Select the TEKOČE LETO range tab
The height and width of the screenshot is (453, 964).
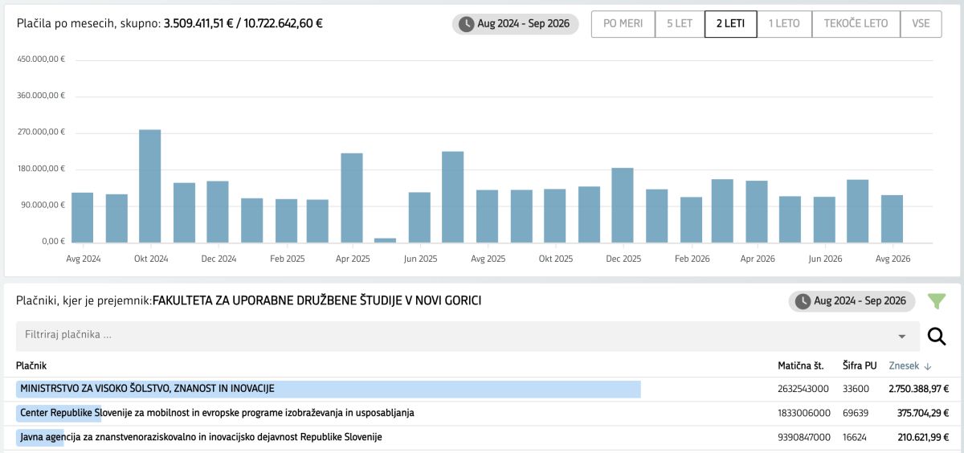(856, 24)
